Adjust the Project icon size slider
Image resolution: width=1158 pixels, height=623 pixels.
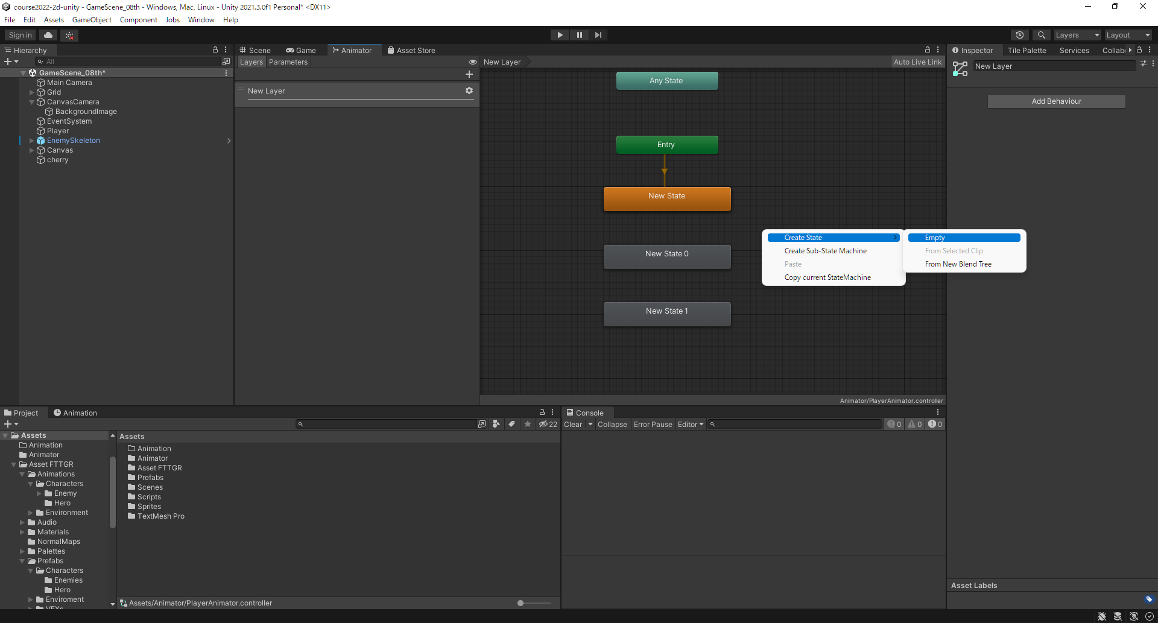click(x=534, y=603)
